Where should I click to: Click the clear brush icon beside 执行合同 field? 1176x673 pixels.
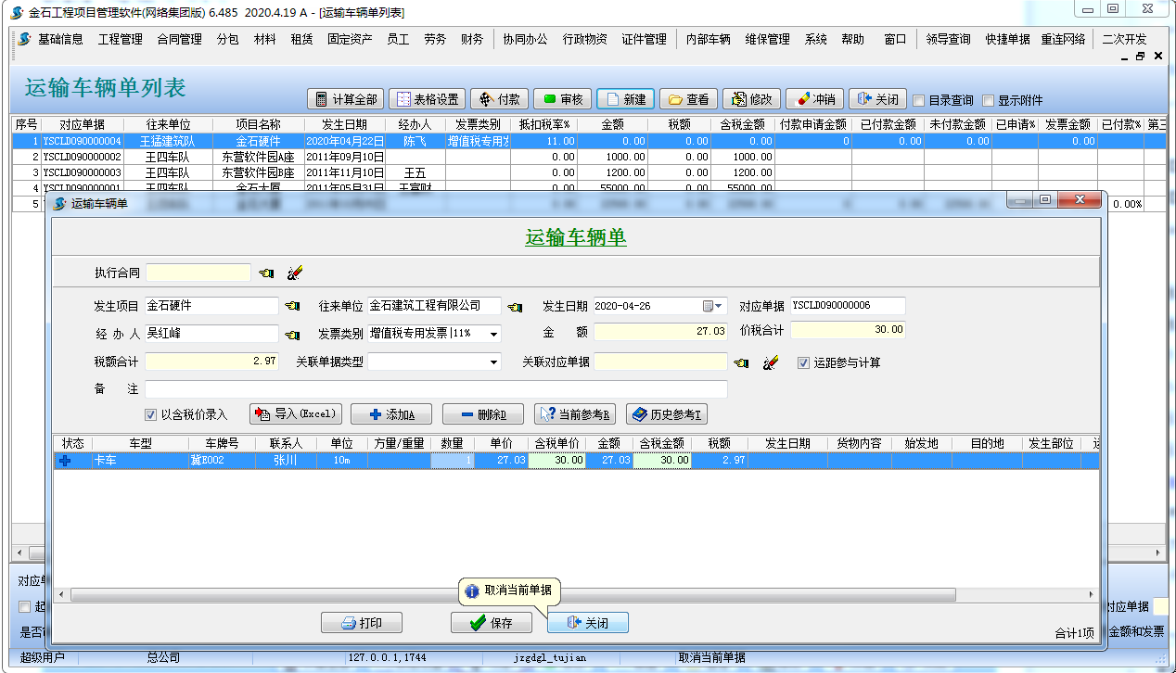point(295,273)
